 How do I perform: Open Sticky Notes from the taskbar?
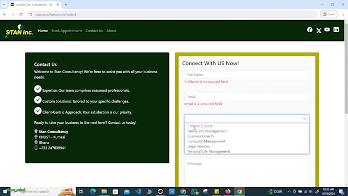click(216, 191)
